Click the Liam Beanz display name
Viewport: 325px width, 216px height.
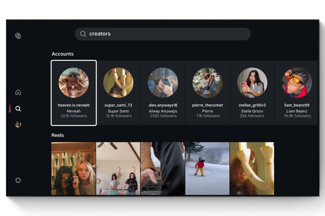coord(297,111)
